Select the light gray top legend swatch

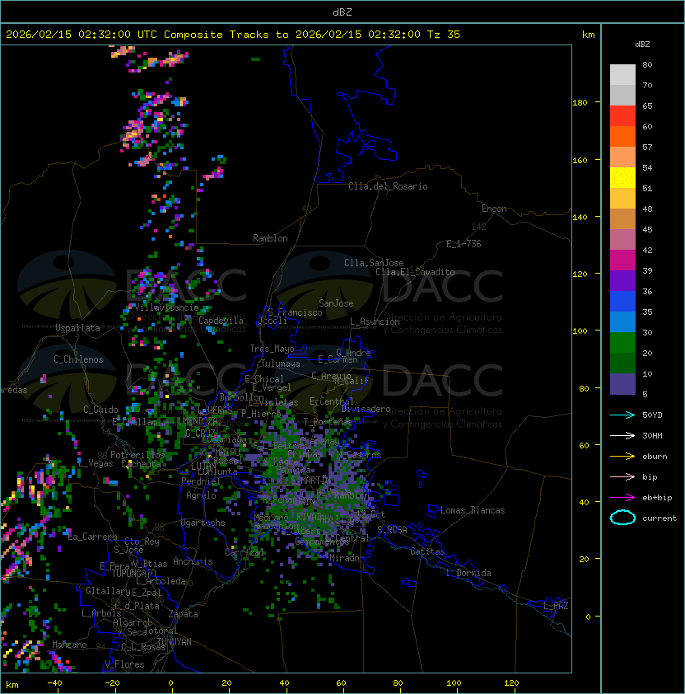[622, 75]
